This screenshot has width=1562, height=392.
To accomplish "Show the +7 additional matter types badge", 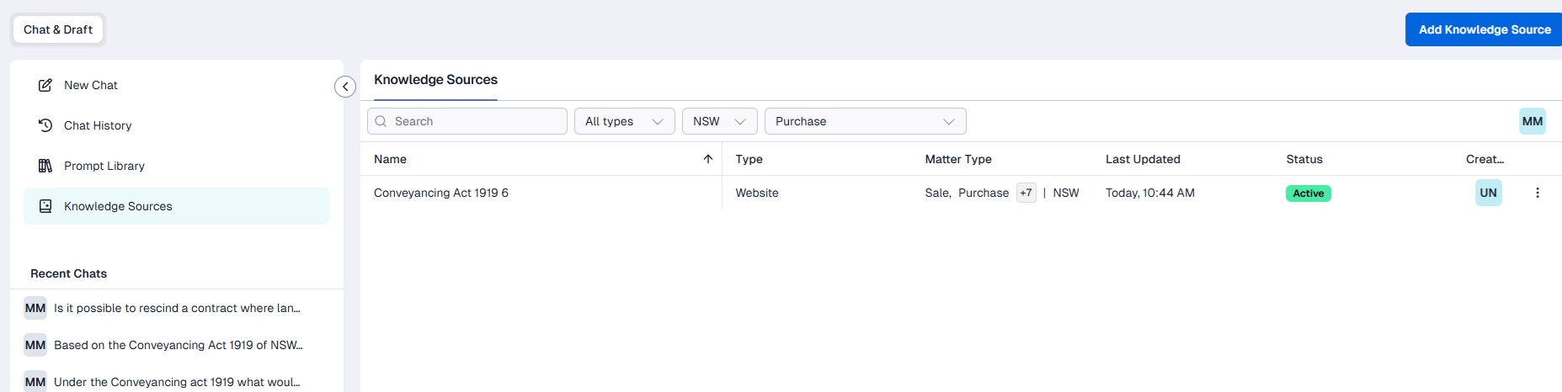I will pos(1026,193).
